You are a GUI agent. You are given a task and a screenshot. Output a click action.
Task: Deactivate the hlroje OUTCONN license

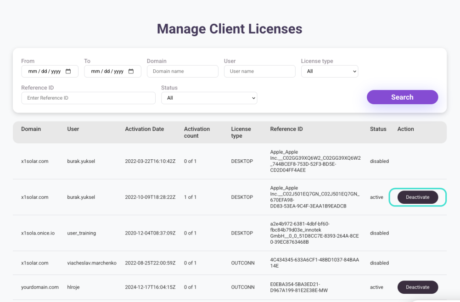click(417, 287)
